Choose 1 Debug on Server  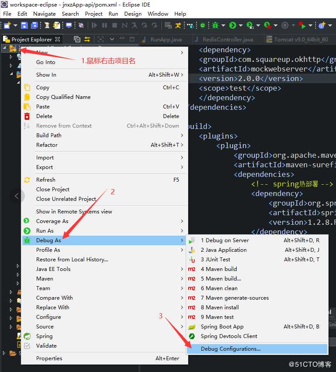257,240
